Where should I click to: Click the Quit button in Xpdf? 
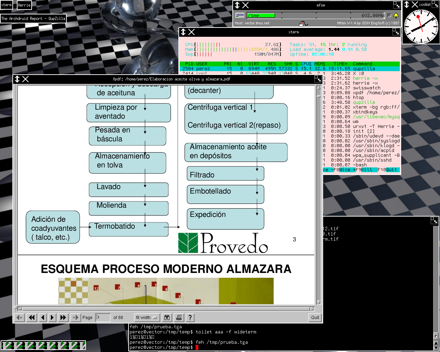[x=315, y=317]
